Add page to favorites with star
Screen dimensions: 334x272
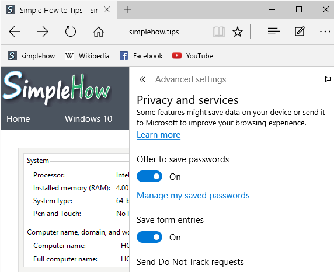(238, 32)
